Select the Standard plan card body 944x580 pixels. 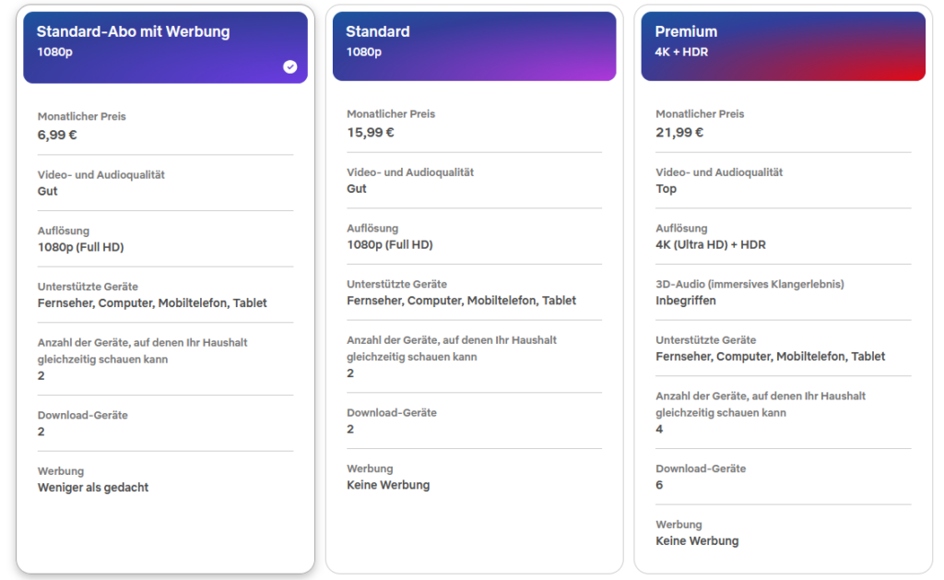pos(475,326)
